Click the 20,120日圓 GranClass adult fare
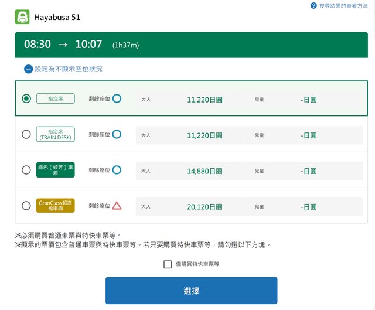The height and width of the screenshot is (310, 375). coord(204,206)
